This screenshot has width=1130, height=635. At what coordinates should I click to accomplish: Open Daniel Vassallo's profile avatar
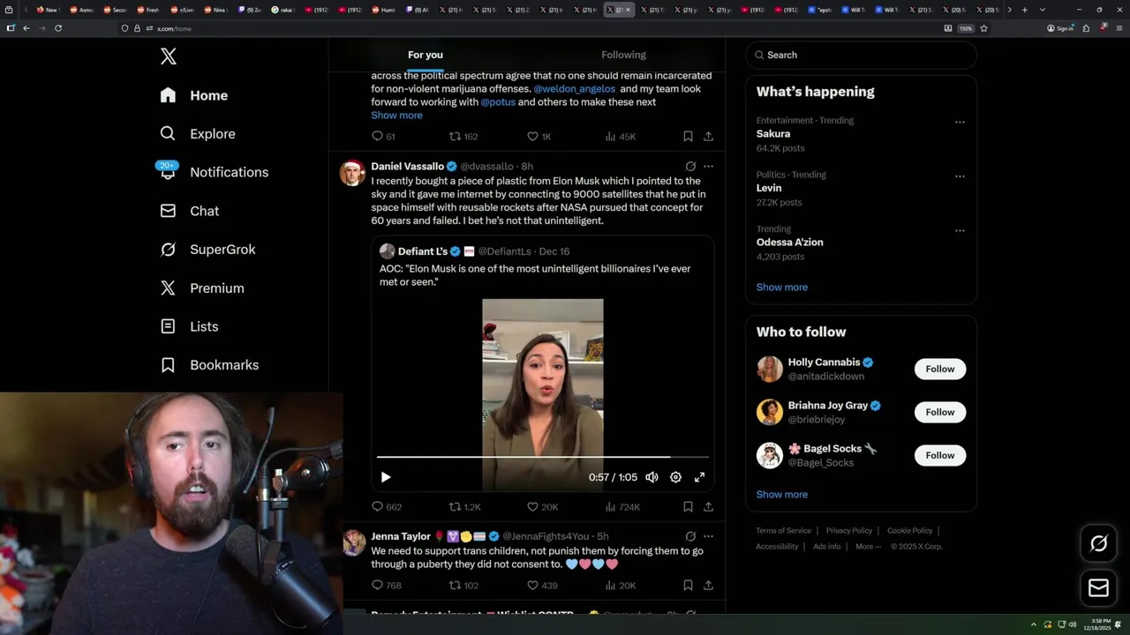[x=352, y=173]
